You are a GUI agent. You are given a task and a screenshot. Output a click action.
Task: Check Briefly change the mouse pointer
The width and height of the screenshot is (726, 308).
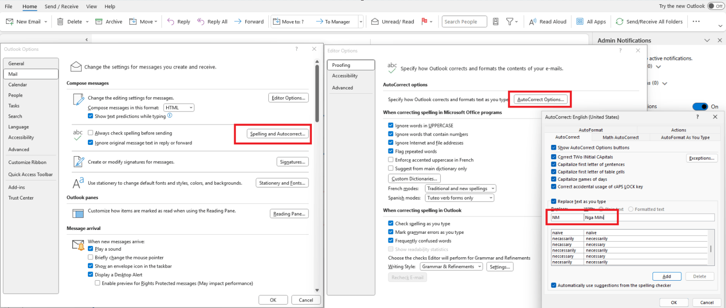[x=90, y=257]
